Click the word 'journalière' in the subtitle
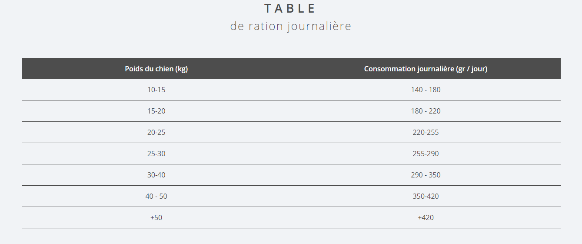This screenshot has width=582, height=244. coord(319,26)
